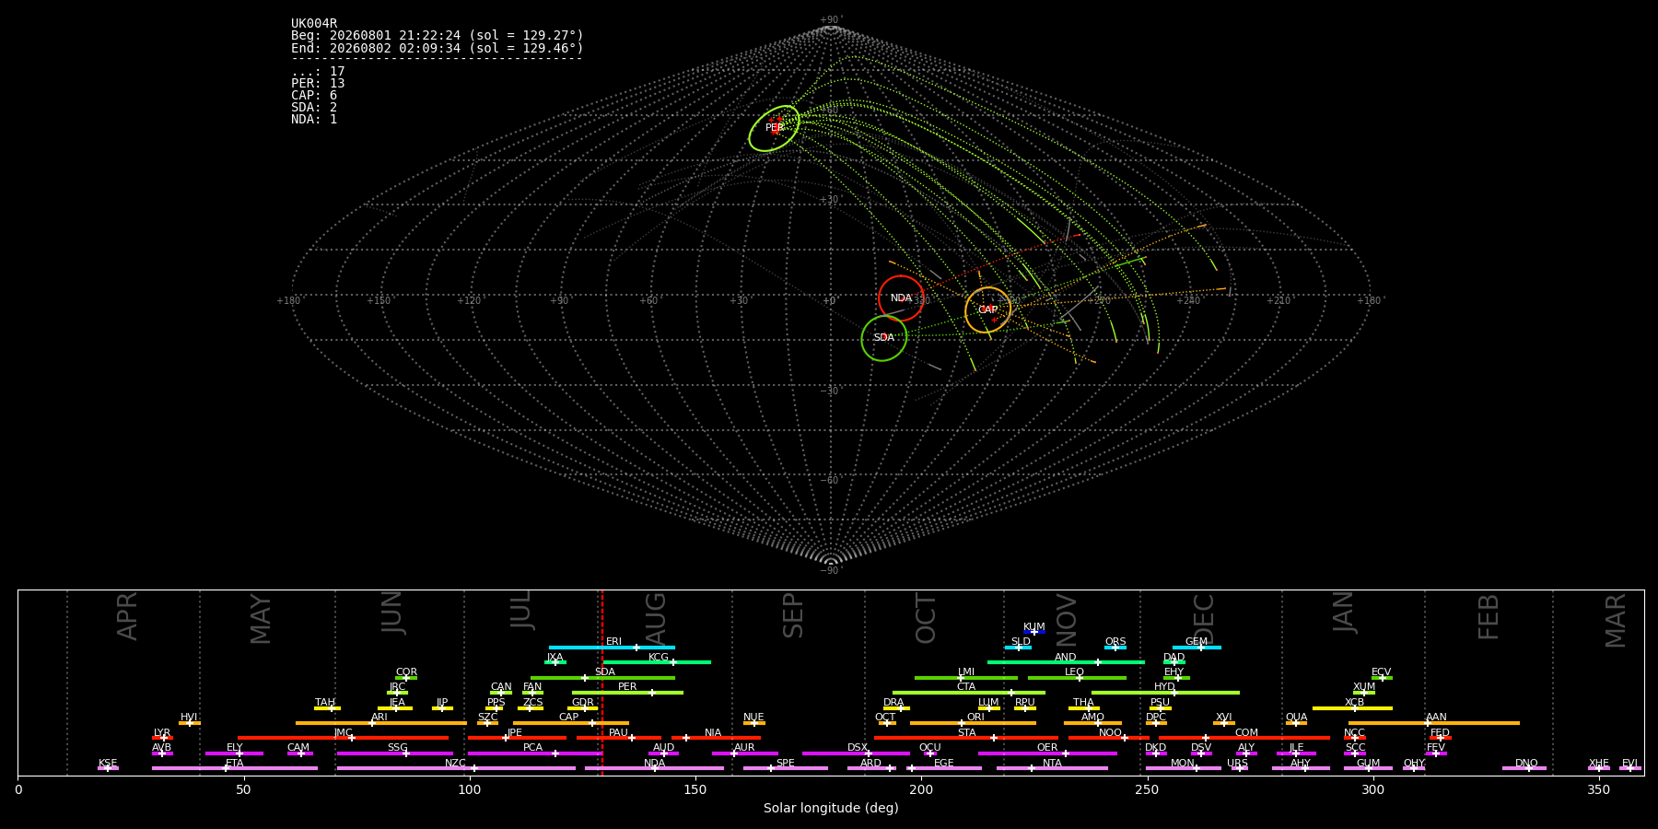Image resolution: width=1658 pixels, height=829 pixels.
Task: Click the red dashed current-date line in timeline
Action: [x=601, y=683]
